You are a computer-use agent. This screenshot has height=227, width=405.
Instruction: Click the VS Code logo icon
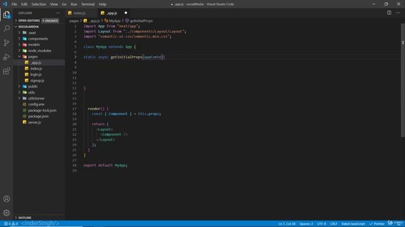pos(5,4)
